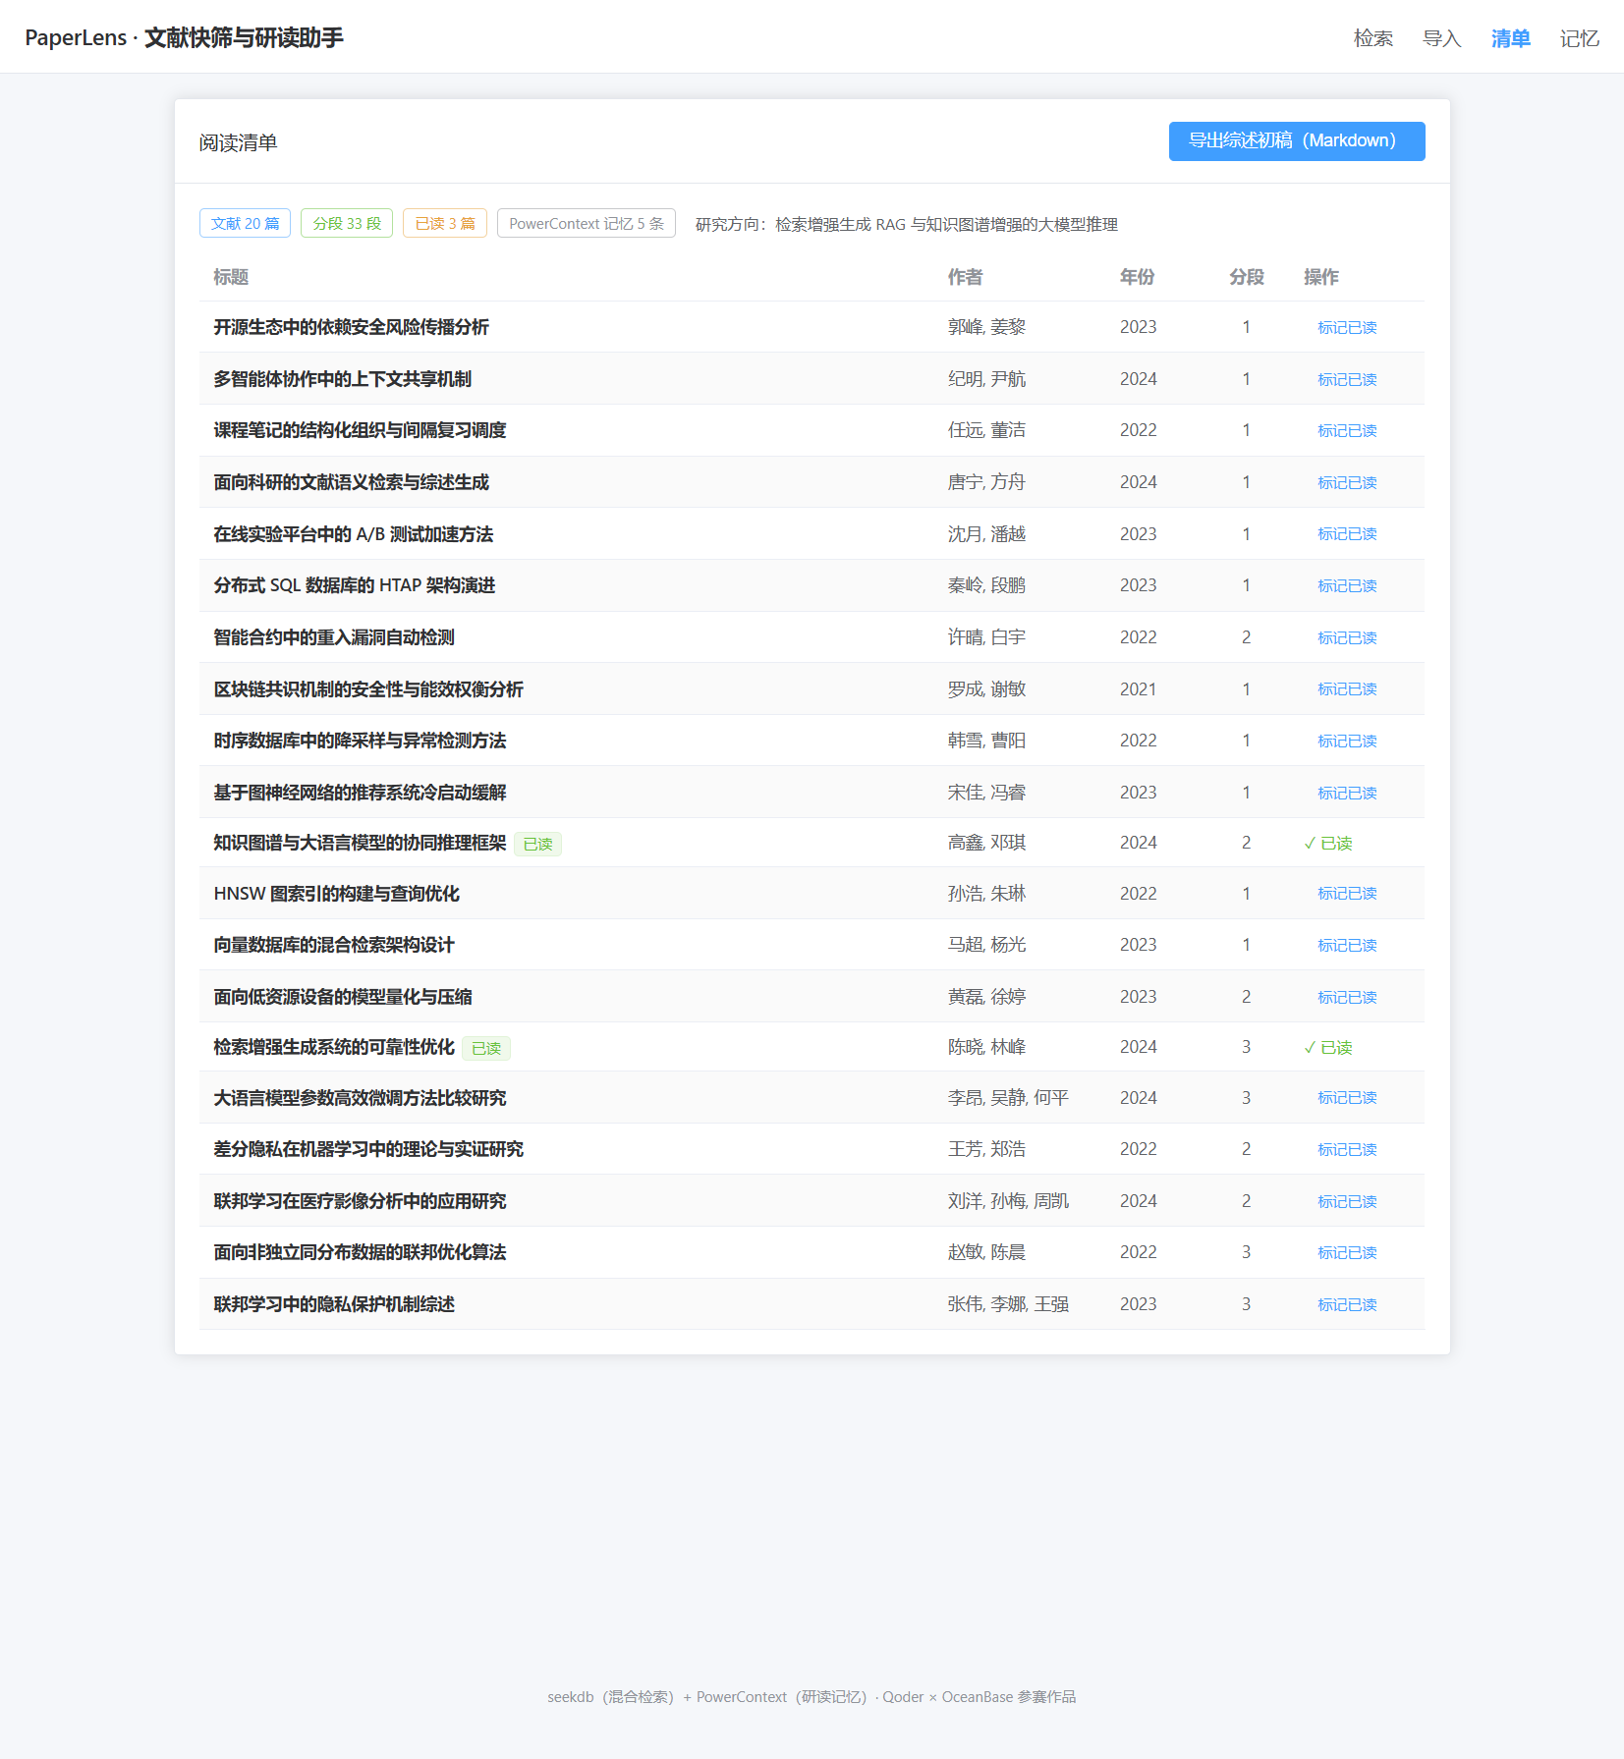
Task: Click the 分段 33 段 tag
Action: [x=346, y=223]
